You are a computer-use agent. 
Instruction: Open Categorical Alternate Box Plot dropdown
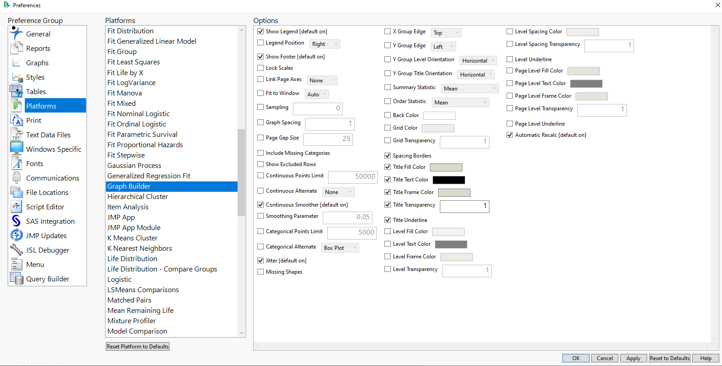click(340, 248)
